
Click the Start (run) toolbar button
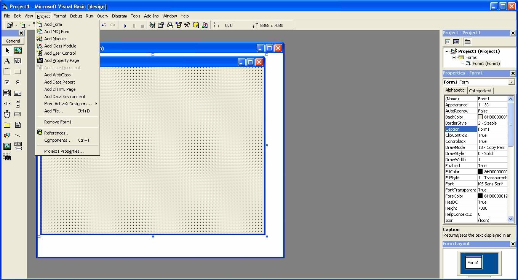click(x=125, y=25)
